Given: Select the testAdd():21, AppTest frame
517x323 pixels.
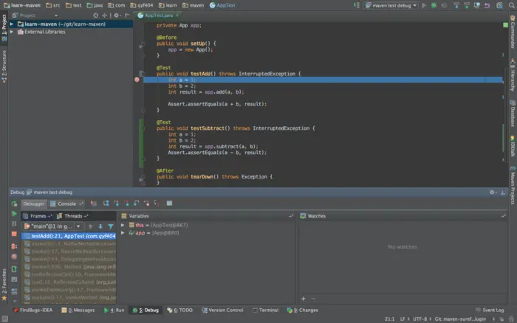Looking at the screenshot, I should 69,236.
